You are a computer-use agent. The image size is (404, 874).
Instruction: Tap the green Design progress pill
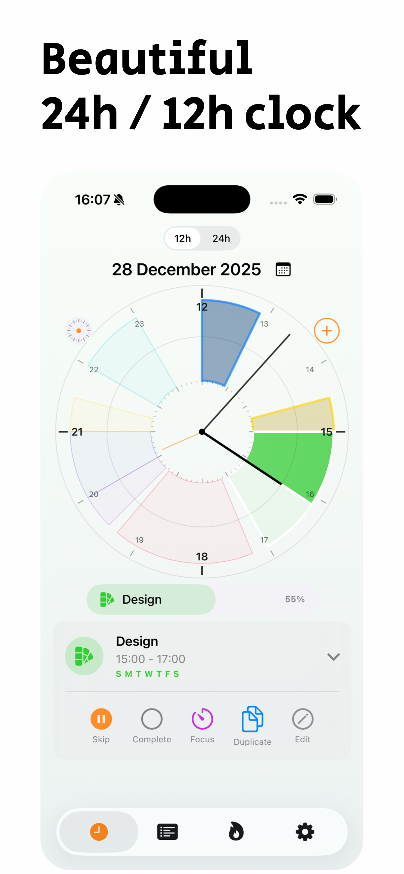[x=151, y=600]
